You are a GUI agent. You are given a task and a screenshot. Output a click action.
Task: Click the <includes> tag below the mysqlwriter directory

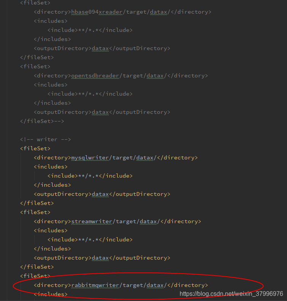[51, 167]
